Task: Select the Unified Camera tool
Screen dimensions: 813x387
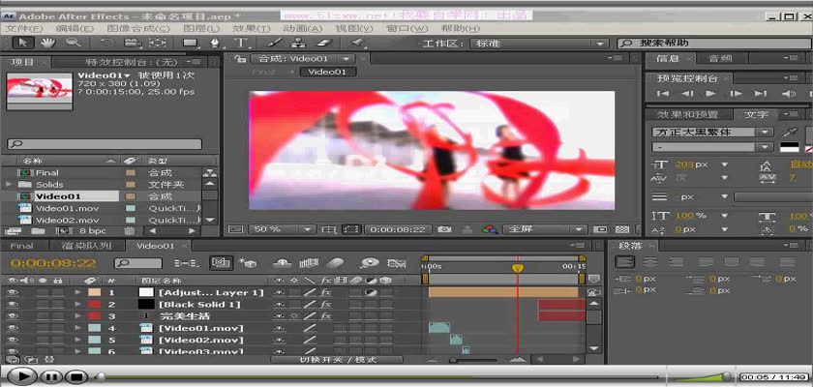Action: point(133,43)
